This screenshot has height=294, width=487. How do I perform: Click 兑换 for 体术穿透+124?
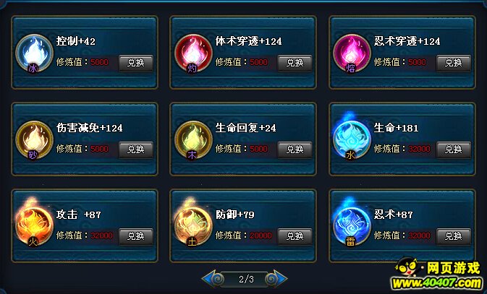[x=295, y=63]
